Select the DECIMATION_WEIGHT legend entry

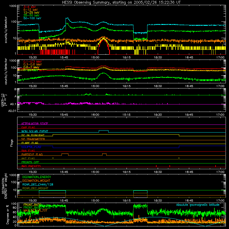[x=36, y=181]
